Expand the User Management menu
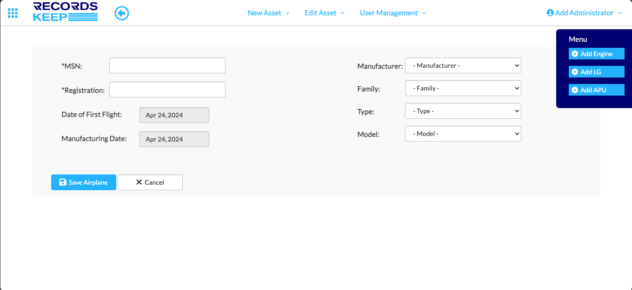Image resolution: width=632 pixels, height=290 pixels. 393,13
